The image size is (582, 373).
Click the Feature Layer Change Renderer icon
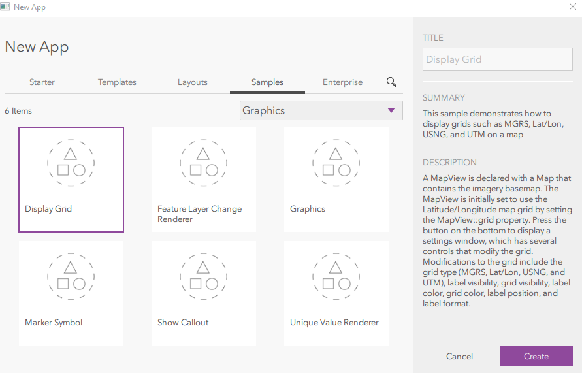coord(203,163)
